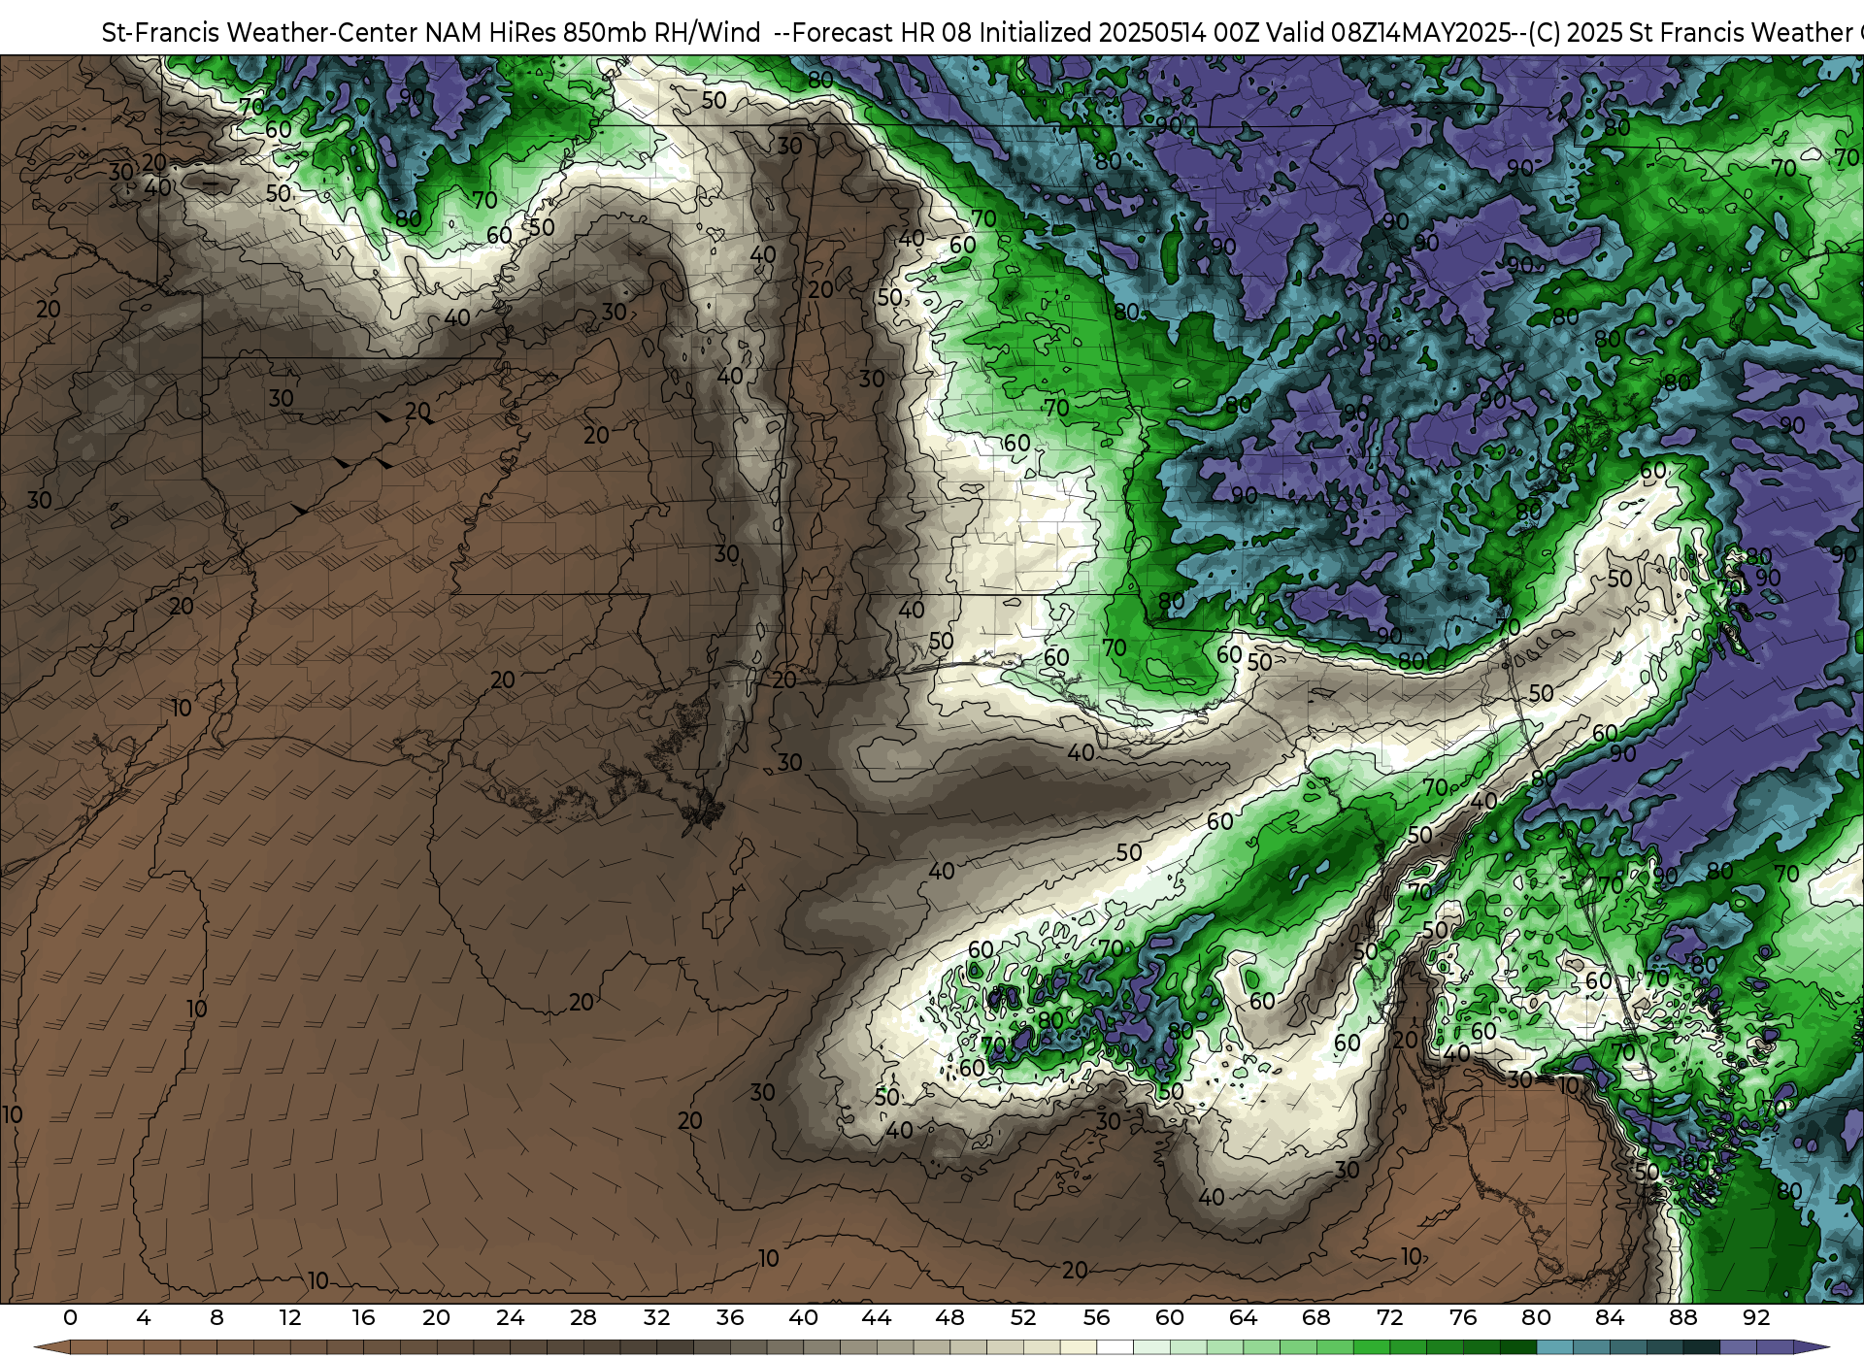Click the 'St-Francis Weather-Center' title text
Image resolution: width=1864 pixels, height=1359 pixels.
pos(260,33)
